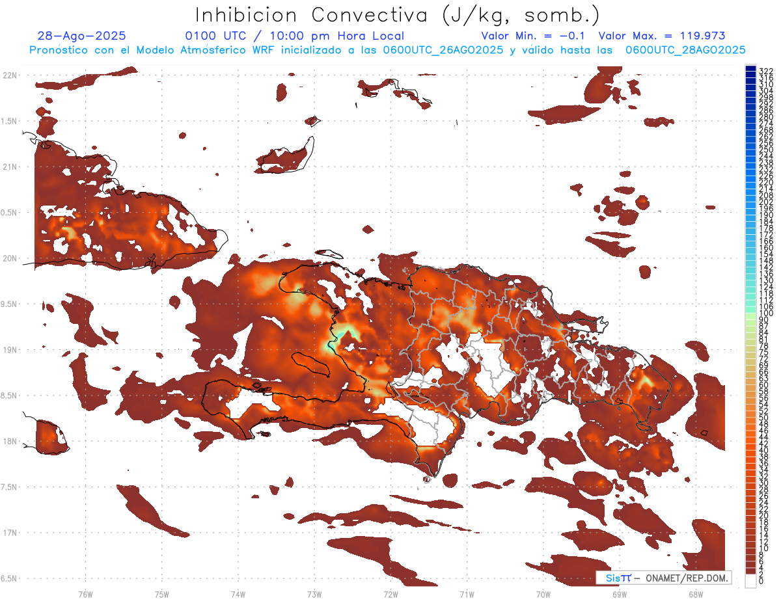Click the "Valor Max. = 119.973" readout
This screenshot has height=603, width=781.
click(x=661, y=36)
